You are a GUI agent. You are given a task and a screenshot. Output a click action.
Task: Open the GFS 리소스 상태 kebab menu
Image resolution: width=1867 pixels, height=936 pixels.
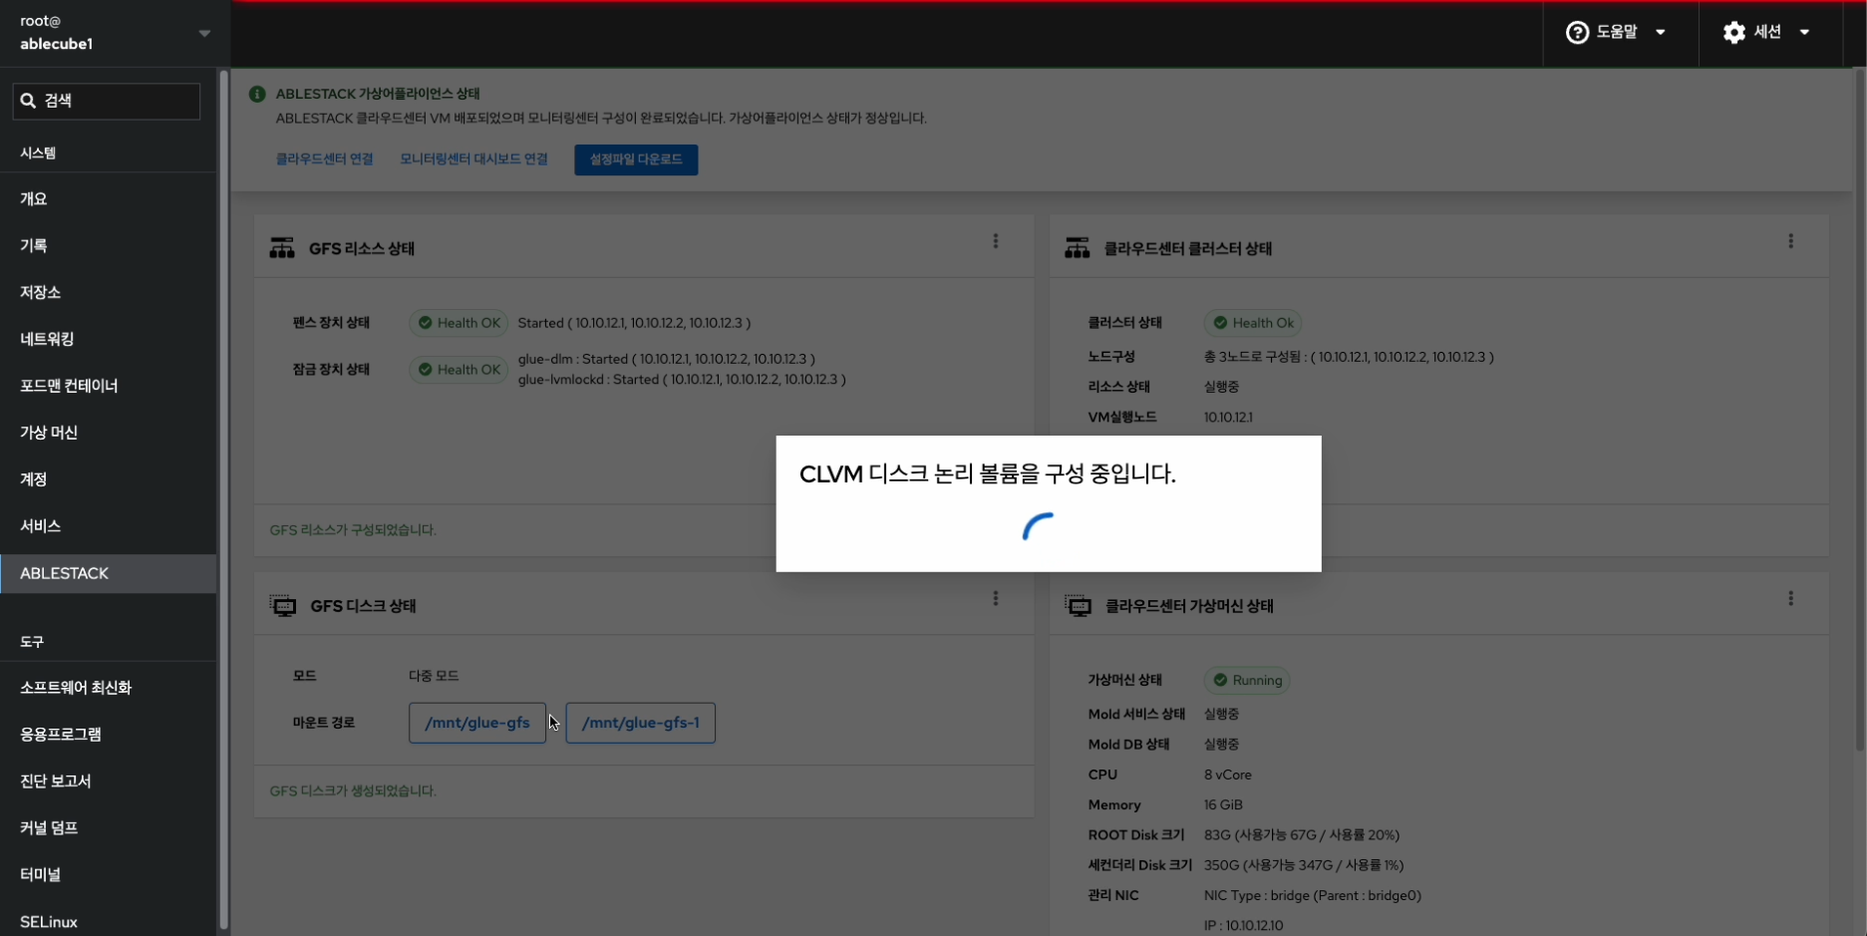995,241
